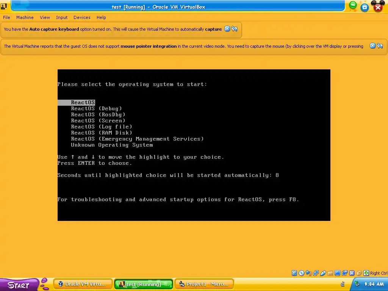
Task: Click the mouse integration indicator icon
Action: 359,273
